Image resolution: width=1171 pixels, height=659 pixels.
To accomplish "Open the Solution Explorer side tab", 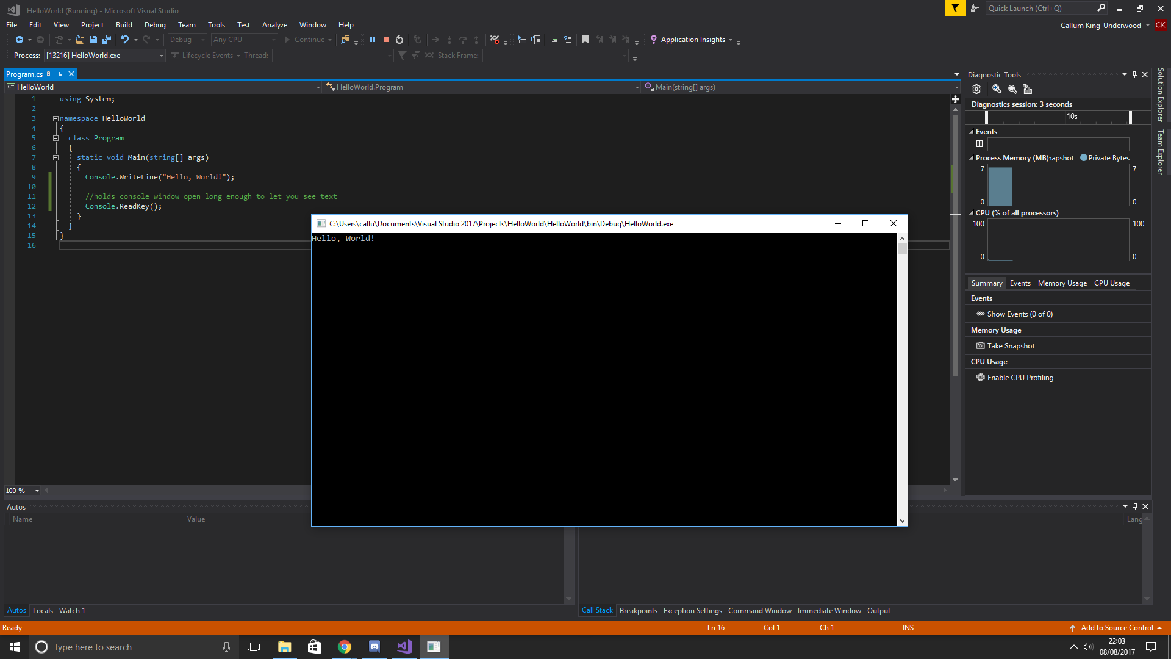I will click(x=1161, y=95).
